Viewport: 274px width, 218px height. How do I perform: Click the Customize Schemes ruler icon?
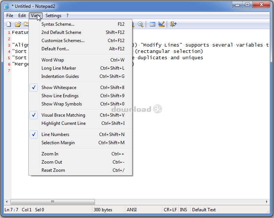click(x=161, y=24)
